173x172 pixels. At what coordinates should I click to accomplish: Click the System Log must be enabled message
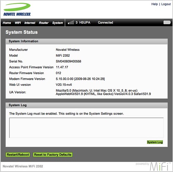66,114
